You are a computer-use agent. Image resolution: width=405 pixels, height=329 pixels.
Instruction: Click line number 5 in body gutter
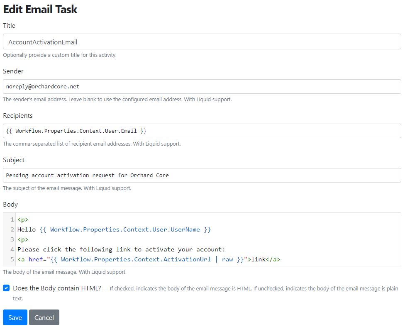[x=12, y=259]
